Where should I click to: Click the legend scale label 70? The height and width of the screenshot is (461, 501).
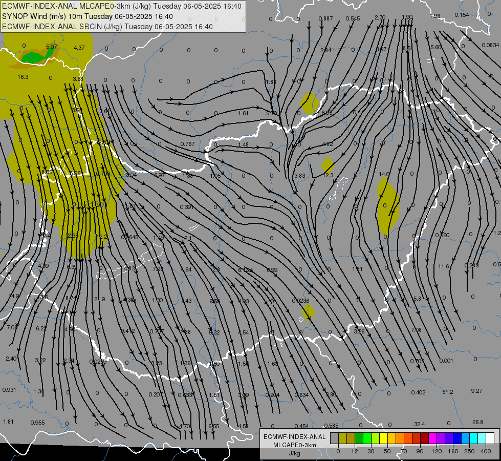404,451
